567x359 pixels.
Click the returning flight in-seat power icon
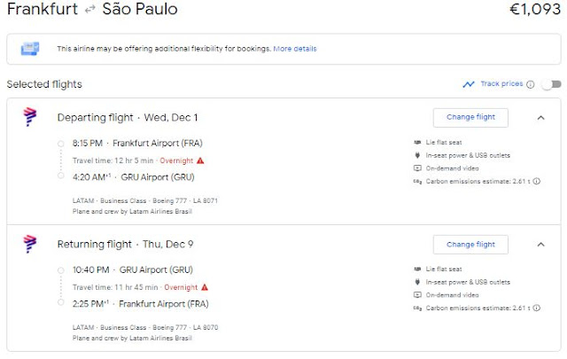tap(417, 282)
